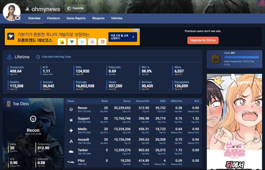Click the Recon class crosshair icon
The width and height of the screenshot is (265, 170).
click(x=71, y=109)
